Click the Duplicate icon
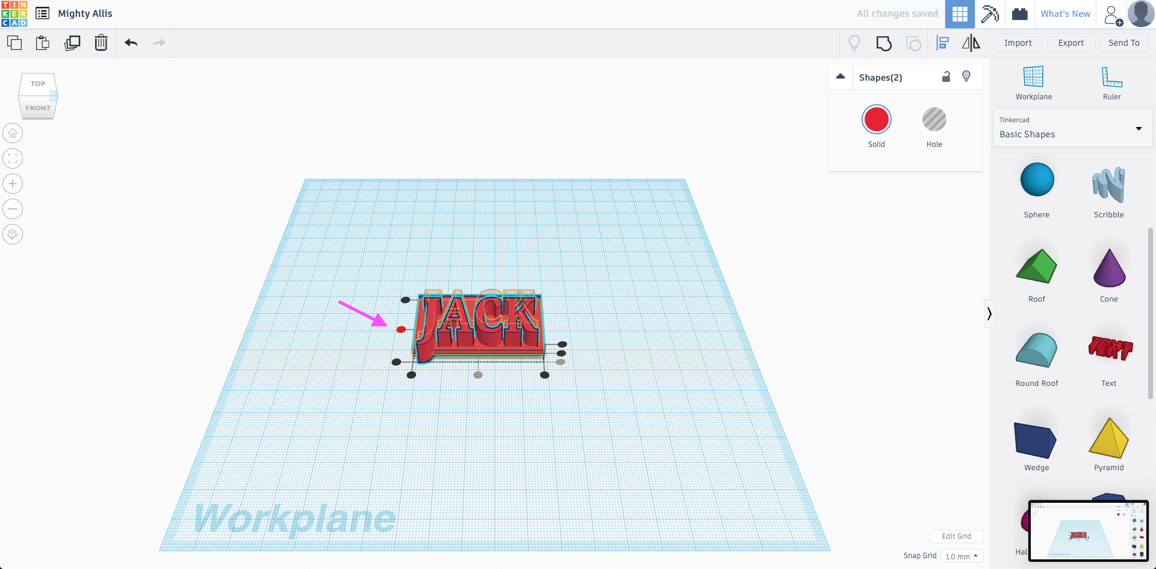 [x=72, y=43]
